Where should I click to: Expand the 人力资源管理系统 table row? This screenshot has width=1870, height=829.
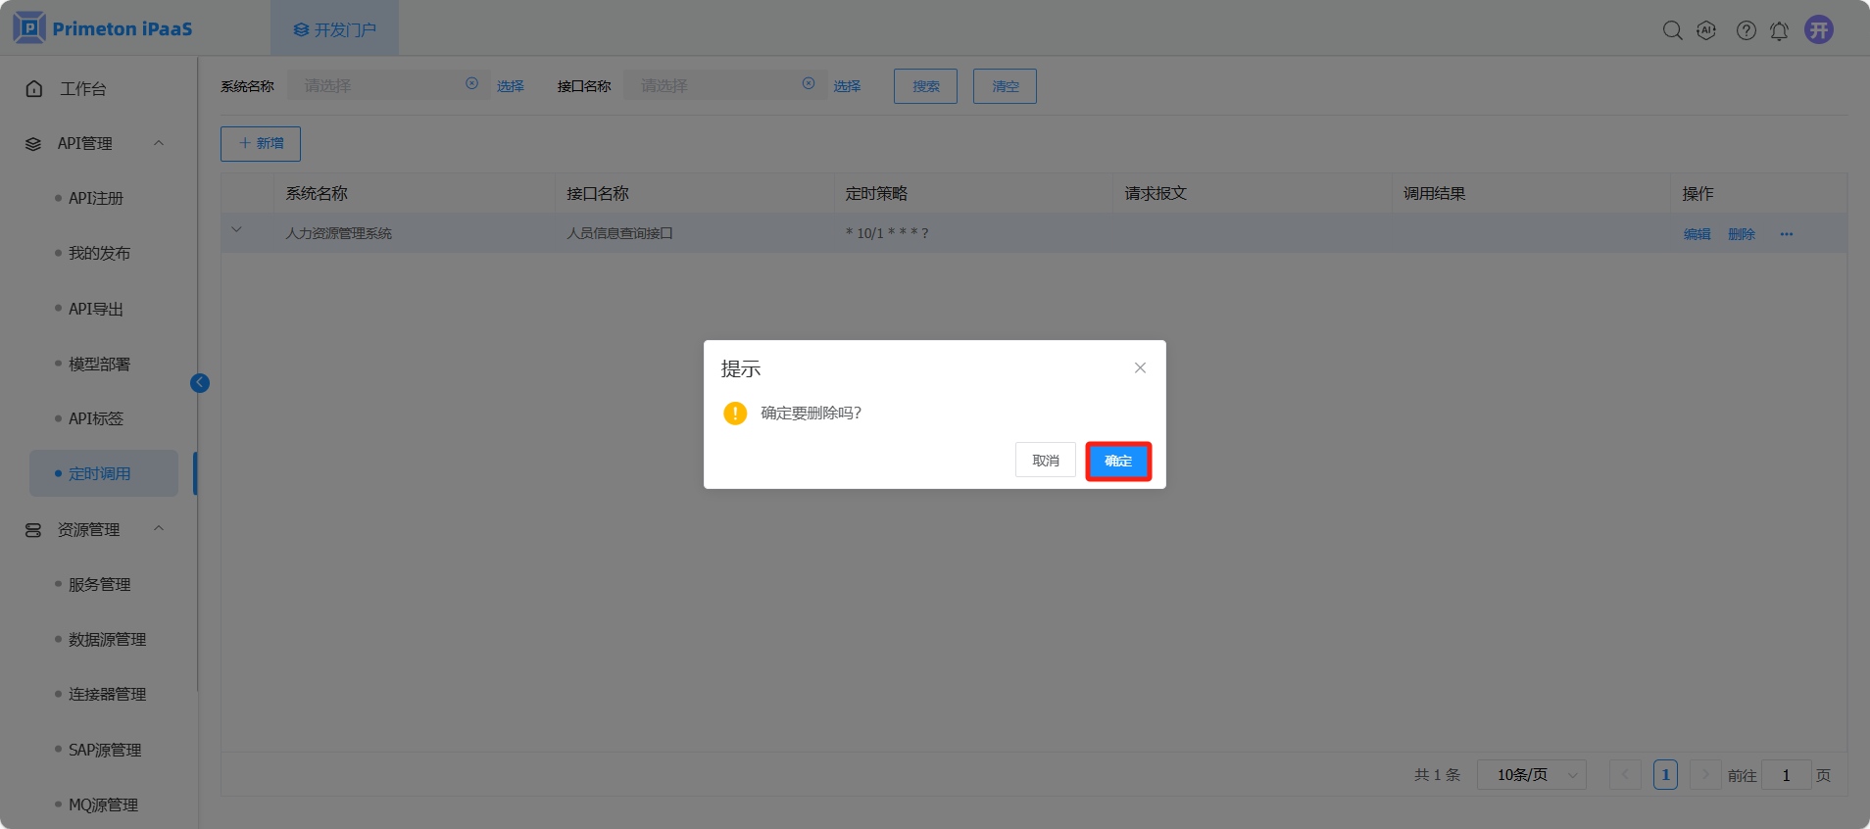point(236,230)
